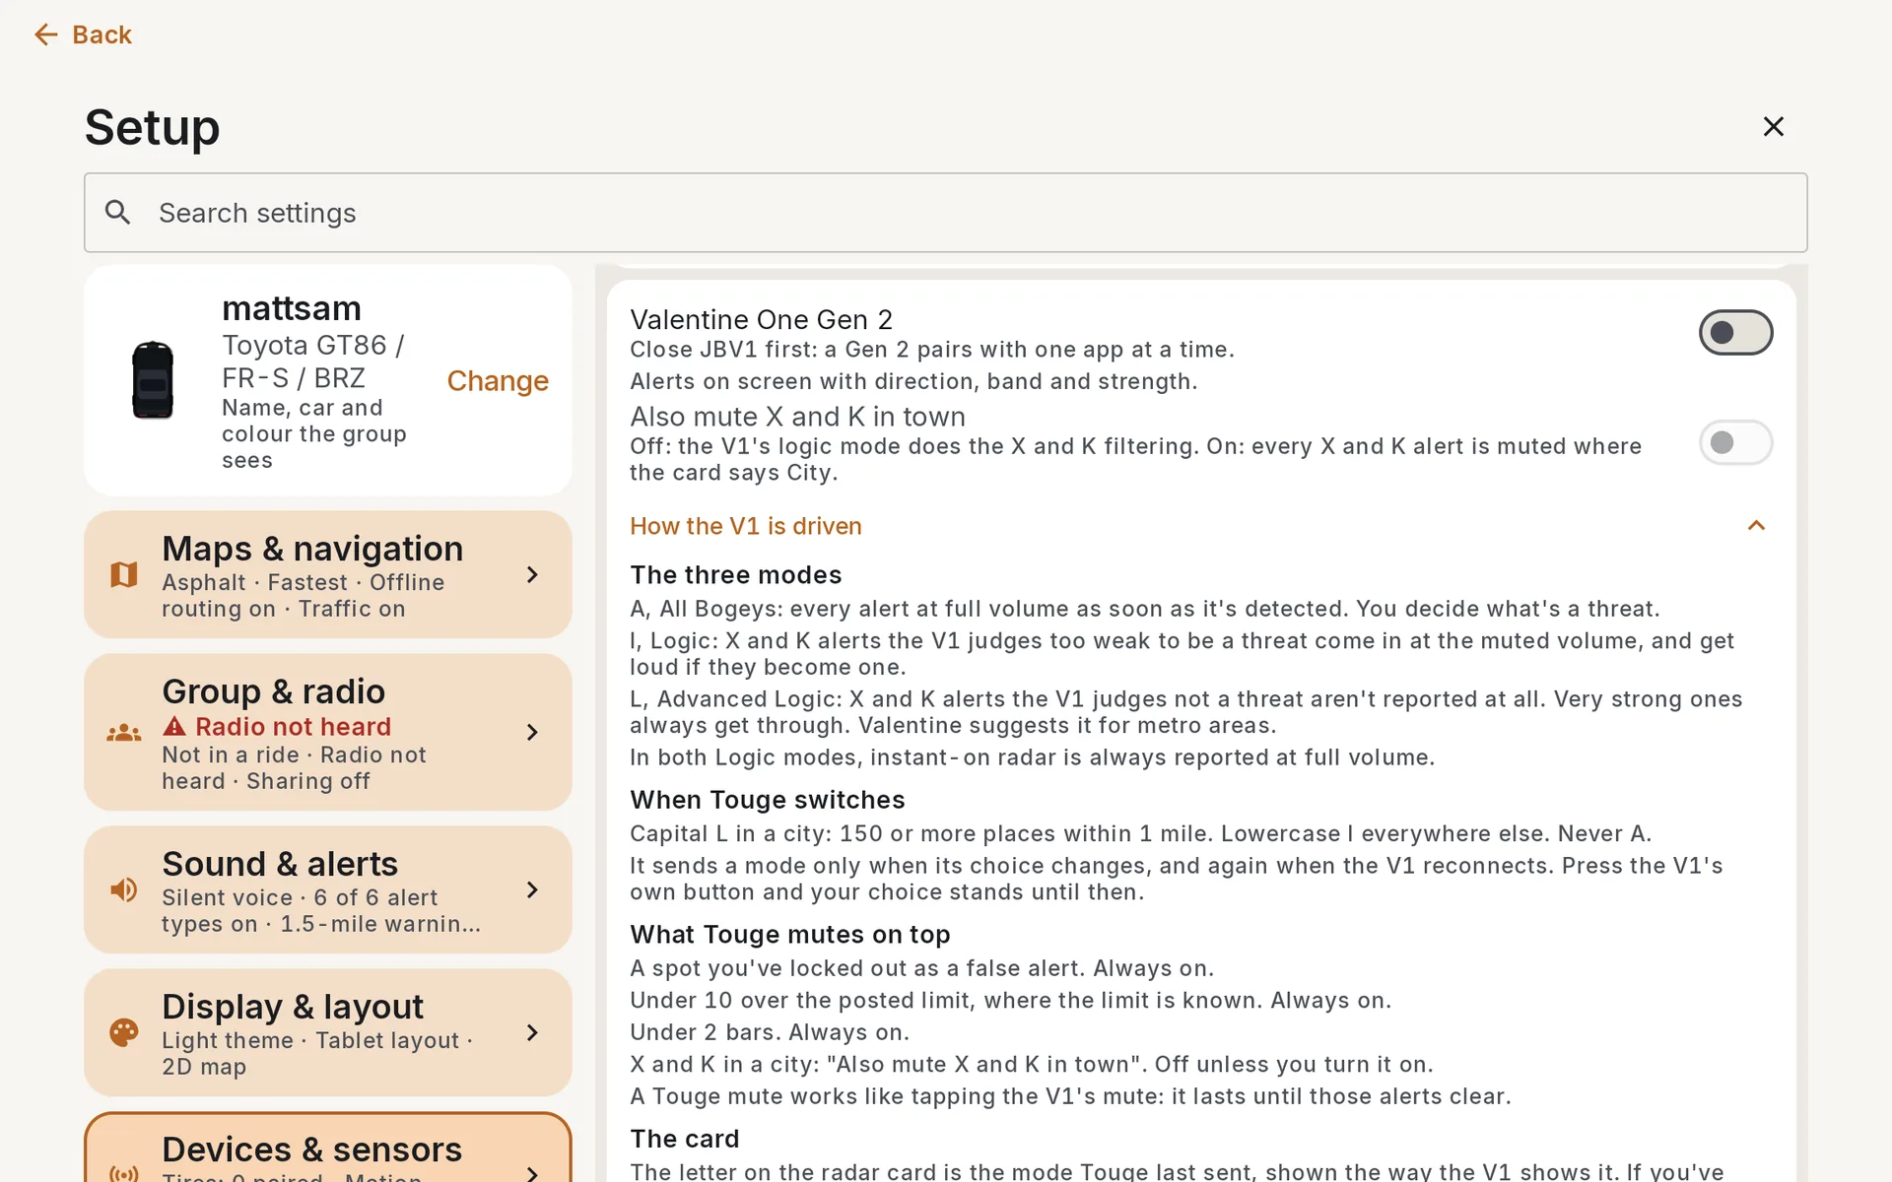The width and height of the screenshot is (1892, 1182).
Task: Open Sound & alerts settings
Action: click(328, 889)
